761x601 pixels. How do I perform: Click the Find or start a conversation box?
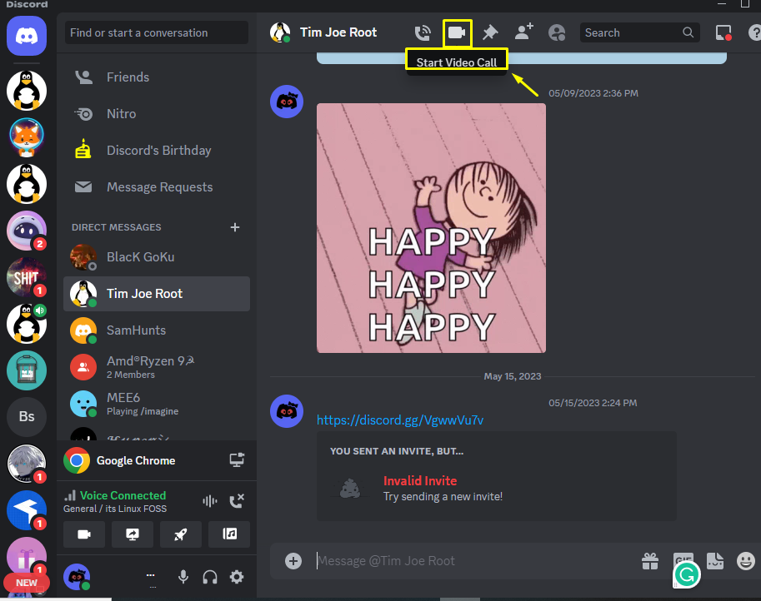point(156,32)
